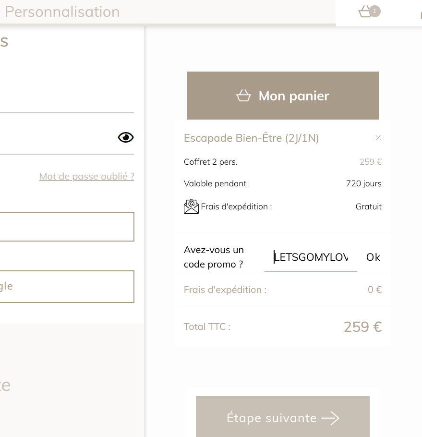Open the Mot de passe oublié link
Screen dimensions: 422x437
tap(86, 176)
